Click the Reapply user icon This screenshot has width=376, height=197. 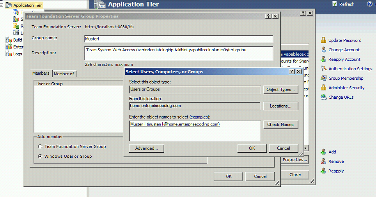323,171
